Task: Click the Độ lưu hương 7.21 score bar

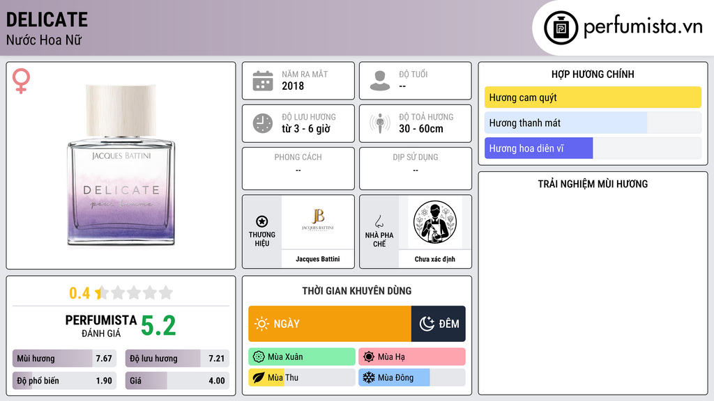Action: (x=177, y=359)
